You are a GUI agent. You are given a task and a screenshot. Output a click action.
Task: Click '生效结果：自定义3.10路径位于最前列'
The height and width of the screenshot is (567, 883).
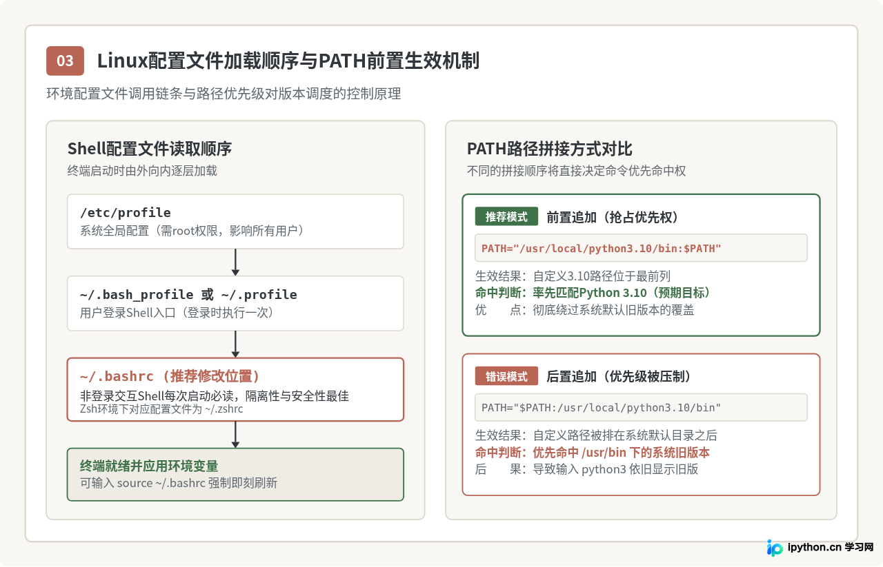click(573, 276)
